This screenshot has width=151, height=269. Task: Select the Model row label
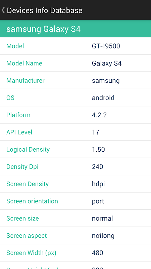[15, 46]
